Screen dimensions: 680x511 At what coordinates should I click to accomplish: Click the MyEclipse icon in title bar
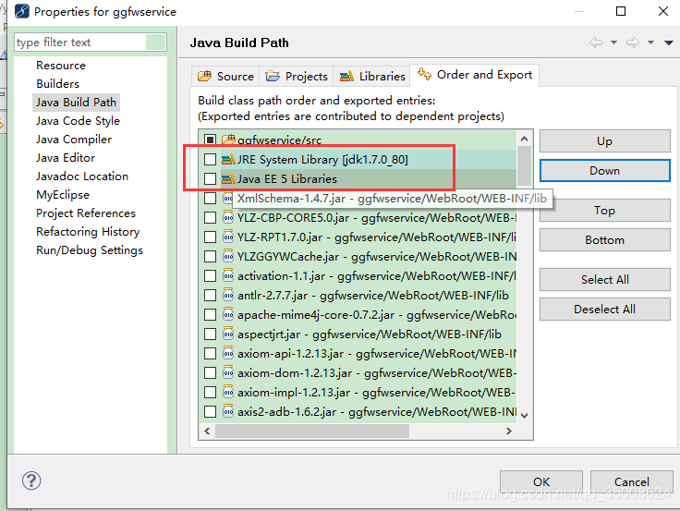click(21, 11)
